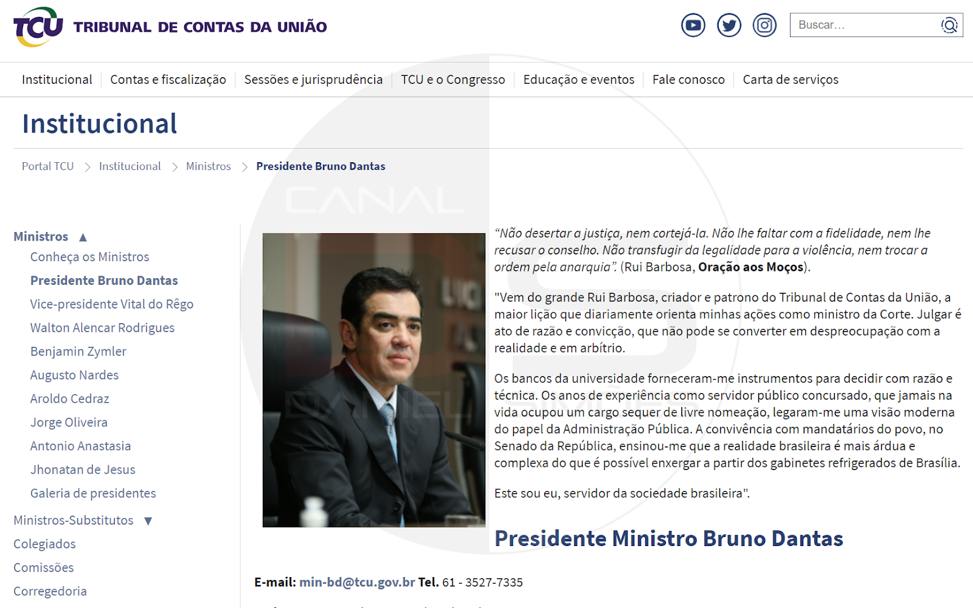
Task: Open the Comissões sidebar link
Action: pos(44,568)
